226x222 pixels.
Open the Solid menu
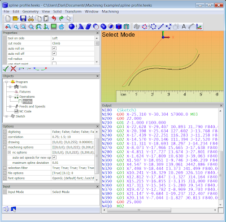[x=57, y=11]
